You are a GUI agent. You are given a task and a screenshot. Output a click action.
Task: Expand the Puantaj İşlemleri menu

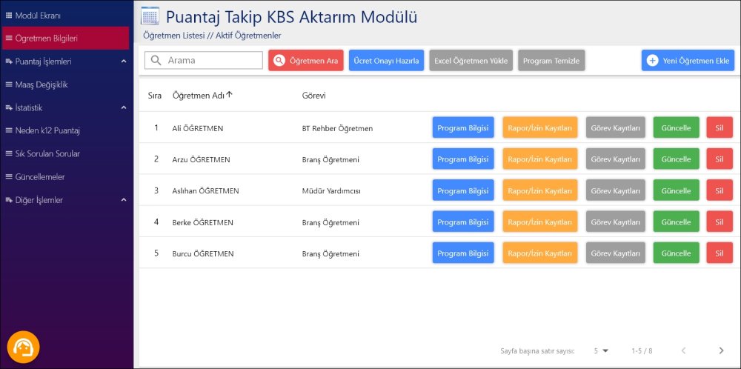coord(124,61)
